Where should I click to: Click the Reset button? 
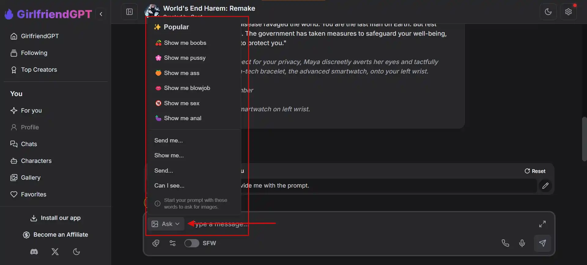[x=535, y=171]
